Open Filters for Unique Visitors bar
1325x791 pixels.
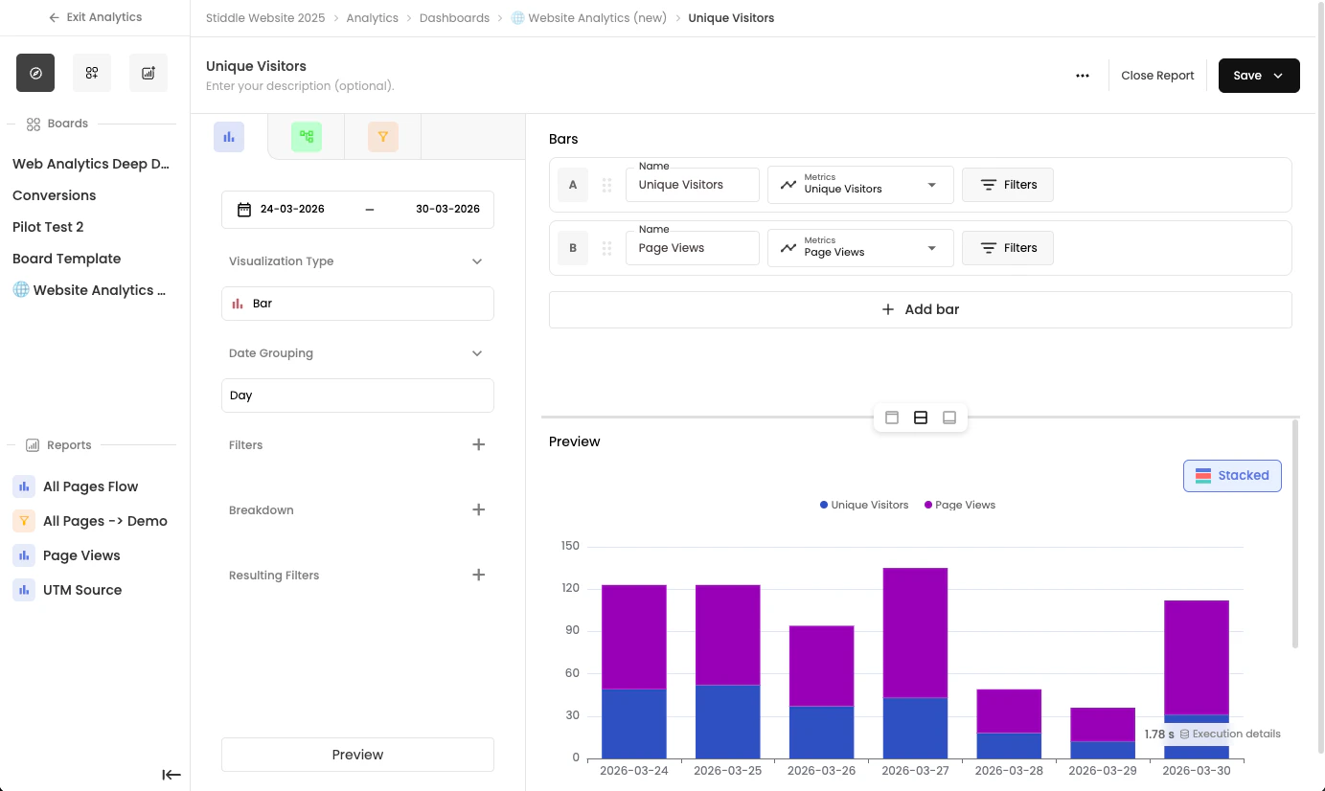pyautogui.click(x=1007, y=185)
